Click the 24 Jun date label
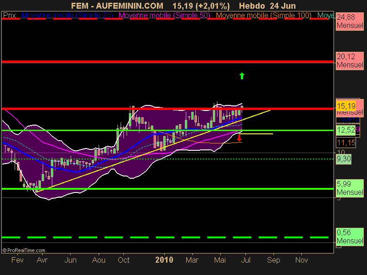Viewport: 367px width, 275px height. pos(283,6)
